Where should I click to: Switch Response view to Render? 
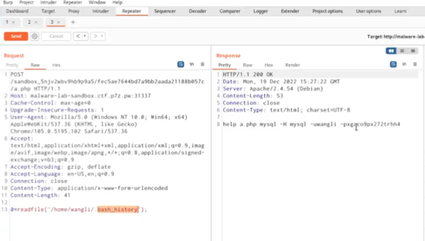click(x=293, y=65)
